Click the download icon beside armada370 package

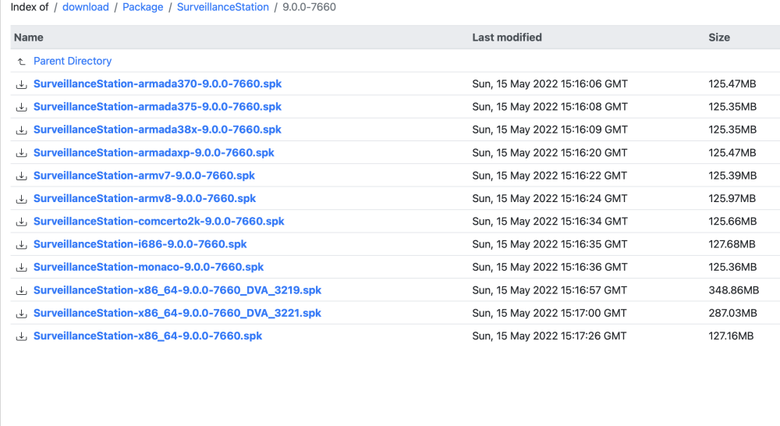[21, 84]
